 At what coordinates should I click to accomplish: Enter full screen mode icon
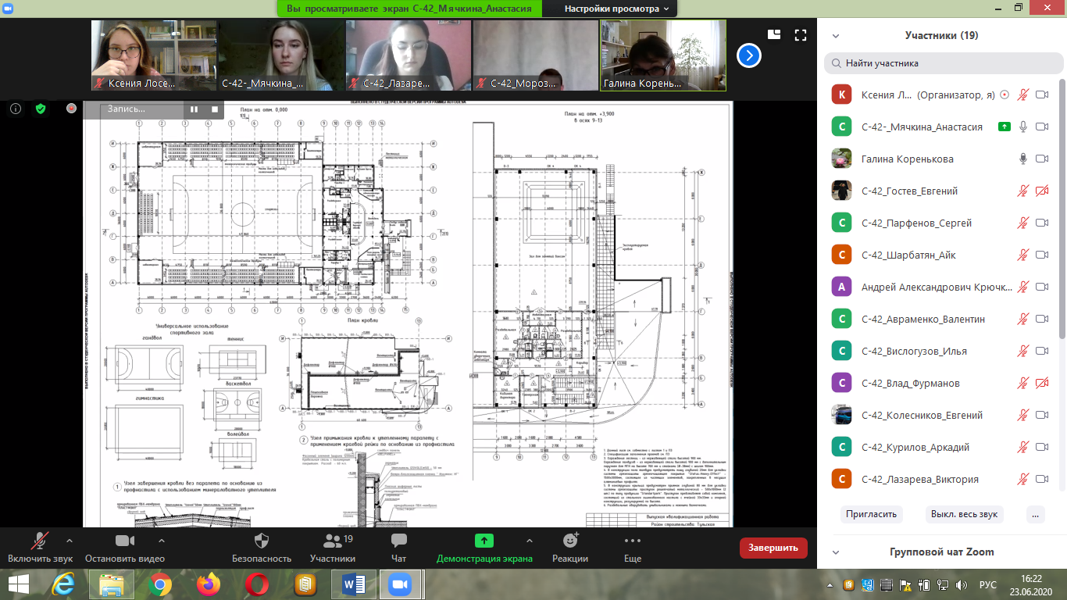coord(800,34)
